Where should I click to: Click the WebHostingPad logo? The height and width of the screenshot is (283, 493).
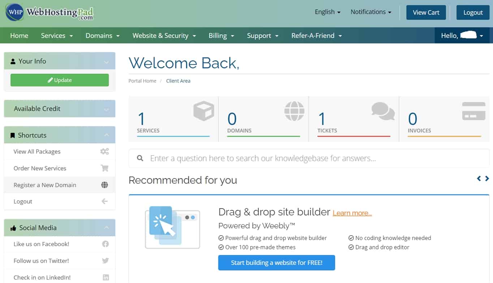(50, 13)
